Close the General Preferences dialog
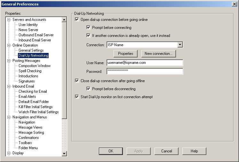This screenshot has height=162, width=239. [x=234, y=4]
